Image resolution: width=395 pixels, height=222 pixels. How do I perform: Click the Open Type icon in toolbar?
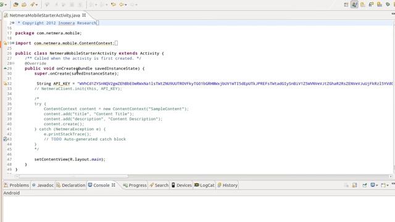click(15, 4)
